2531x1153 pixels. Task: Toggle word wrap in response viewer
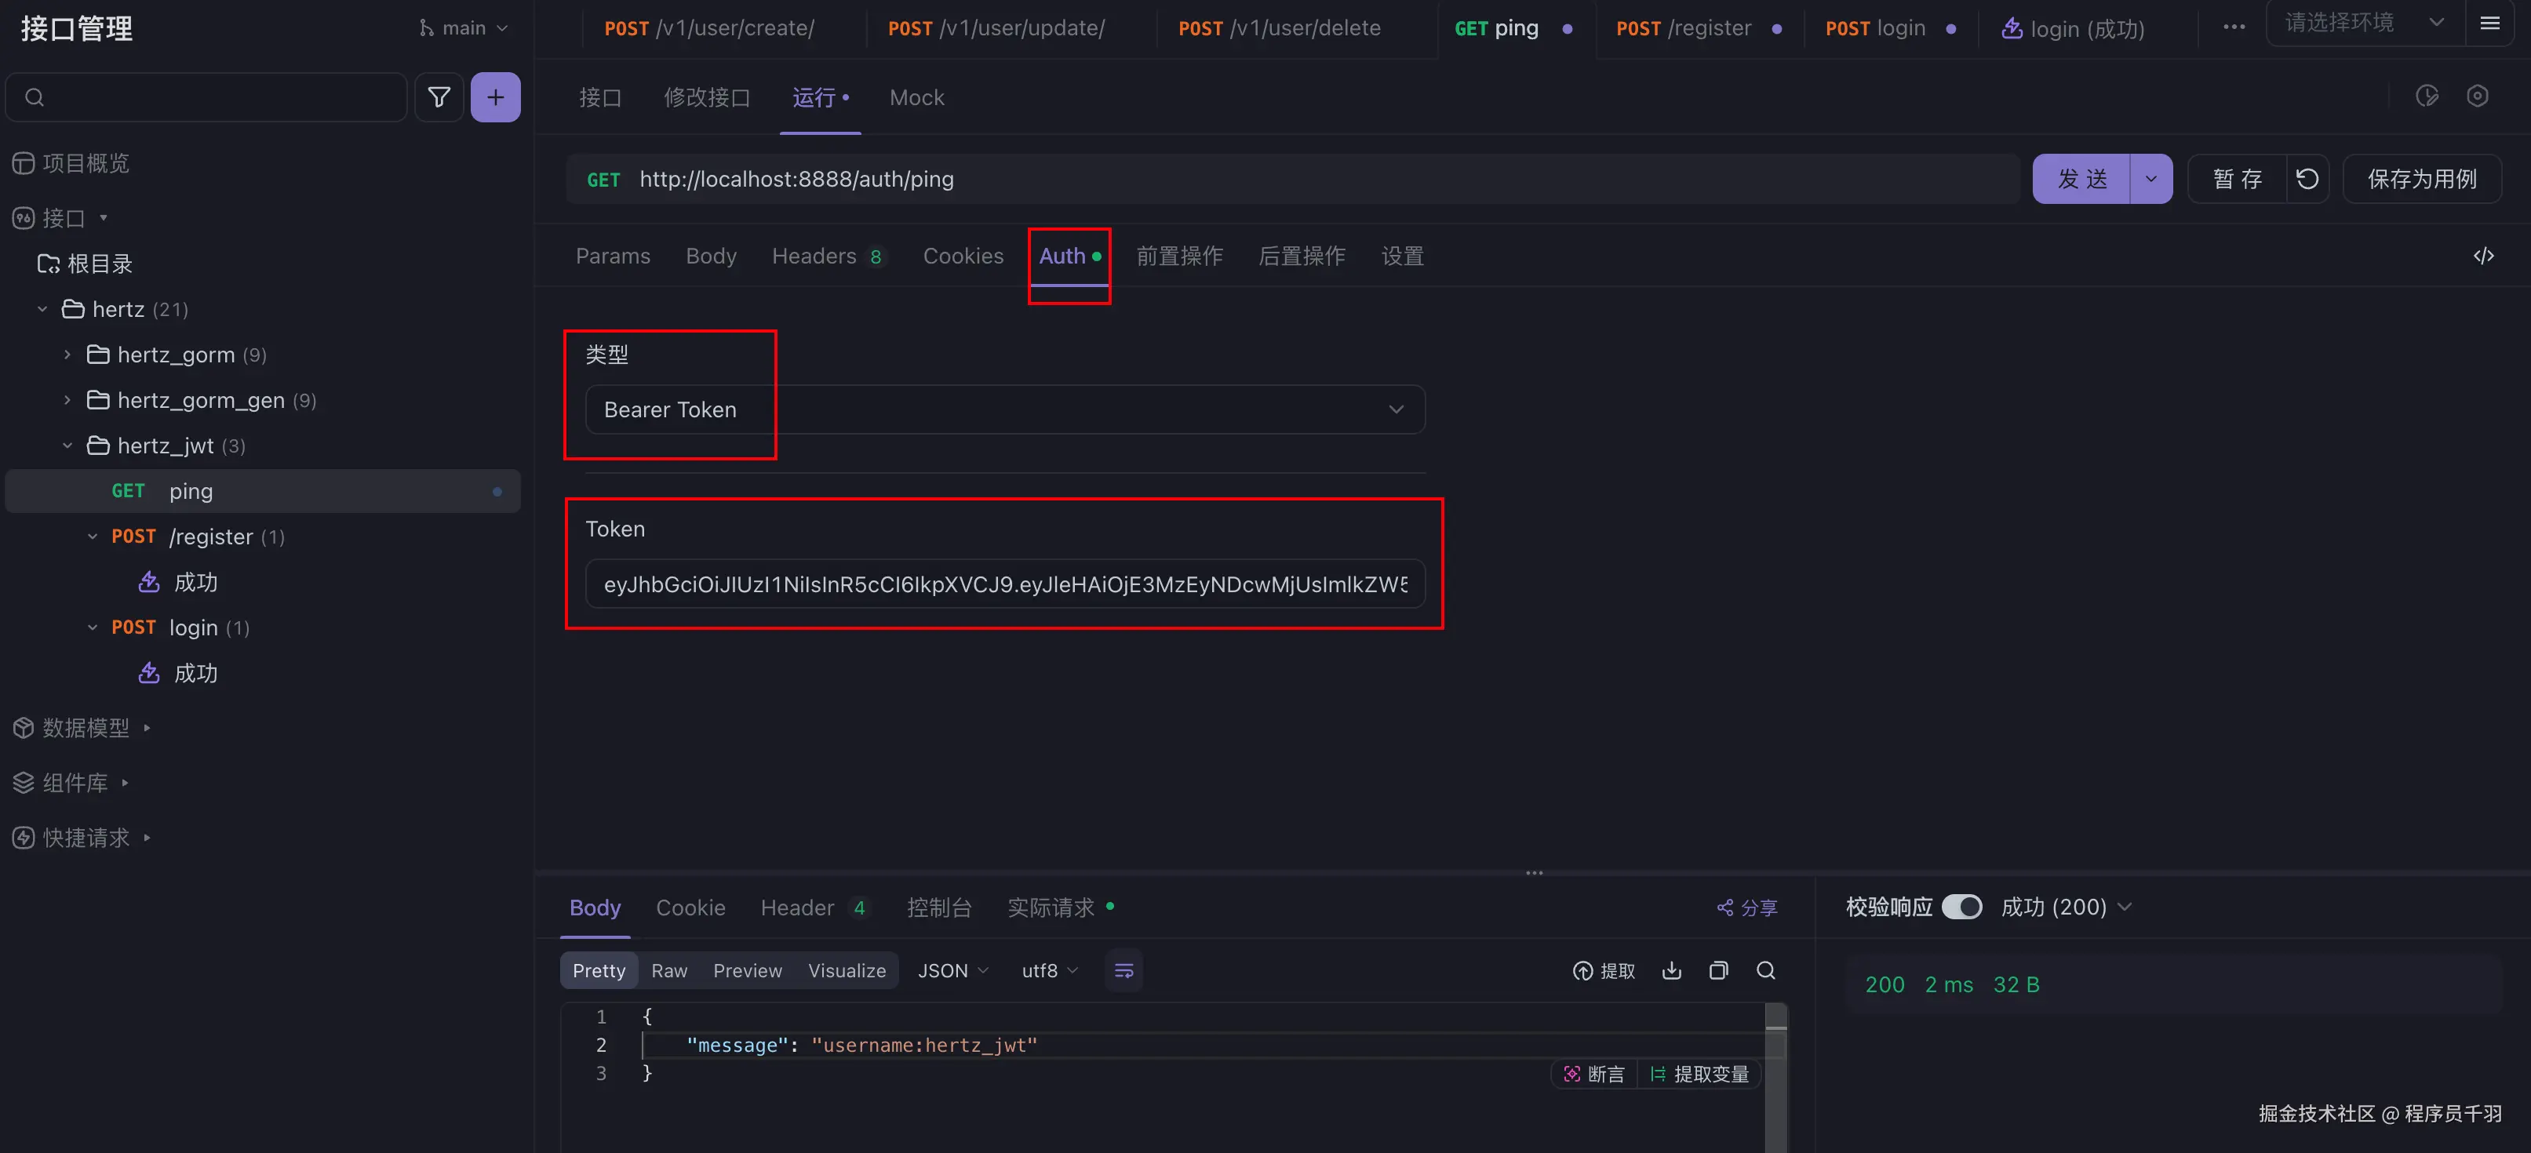pyautogui.click(x=1124, y=970)
